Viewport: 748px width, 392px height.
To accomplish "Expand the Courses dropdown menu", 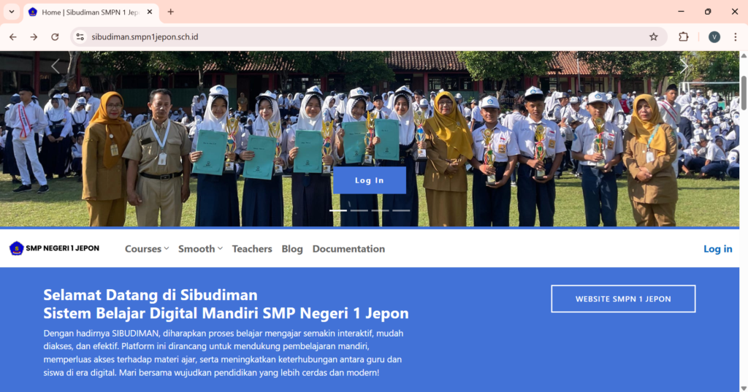I will (x=147, y=249).
